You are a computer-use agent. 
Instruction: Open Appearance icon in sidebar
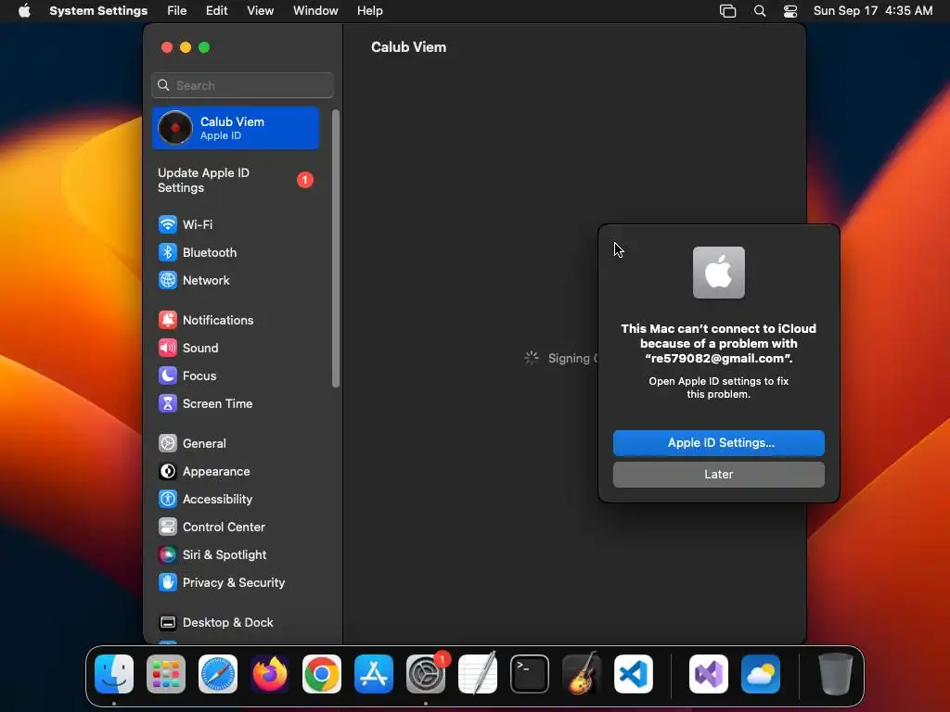(168, 472)
